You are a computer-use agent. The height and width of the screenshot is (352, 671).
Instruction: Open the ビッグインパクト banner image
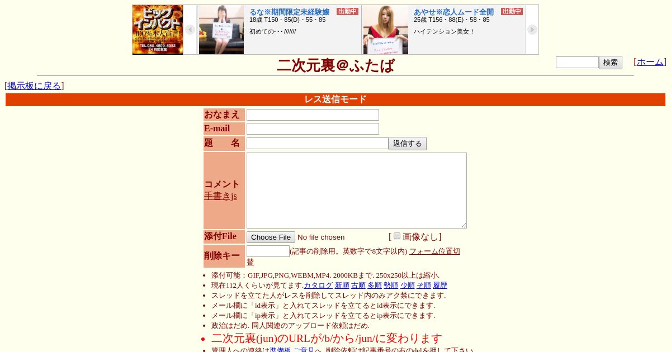[158, 30]
